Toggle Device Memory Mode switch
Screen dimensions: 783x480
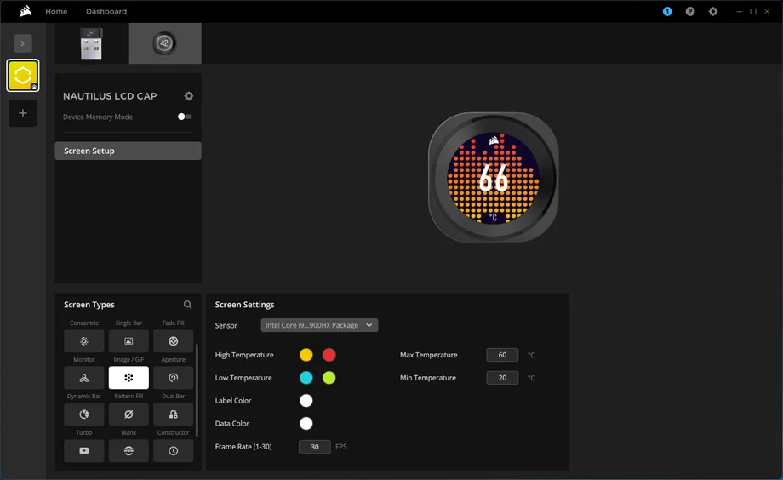(184, 117)
